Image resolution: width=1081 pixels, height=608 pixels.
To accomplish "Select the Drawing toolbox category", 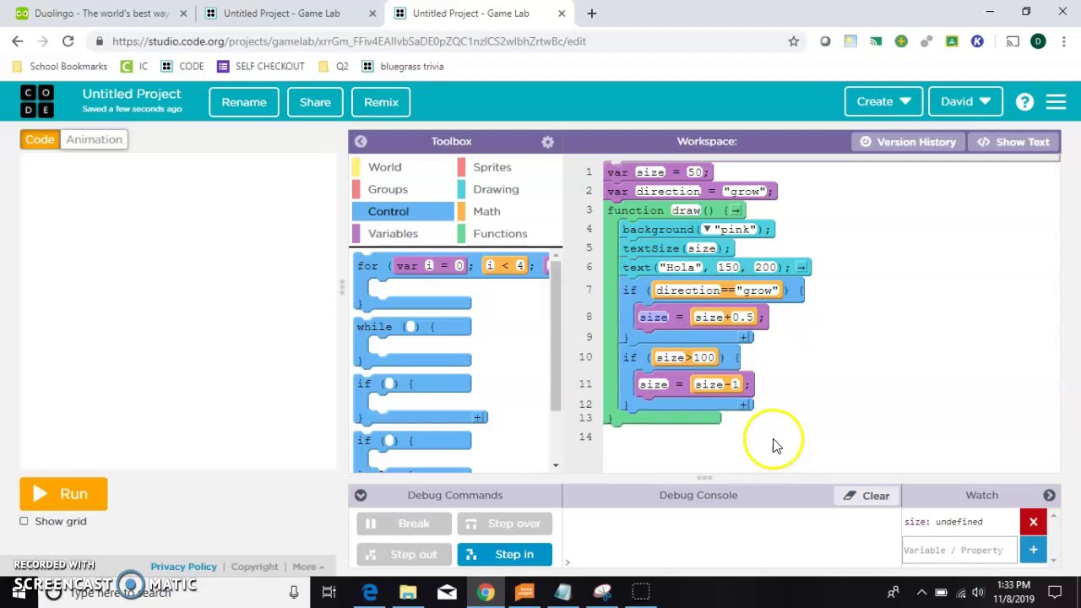I will (x=496, y=189).
